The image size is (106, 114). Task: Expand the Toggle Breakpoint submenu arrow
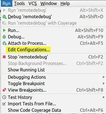pyautogui.click(x=103, y=83)
